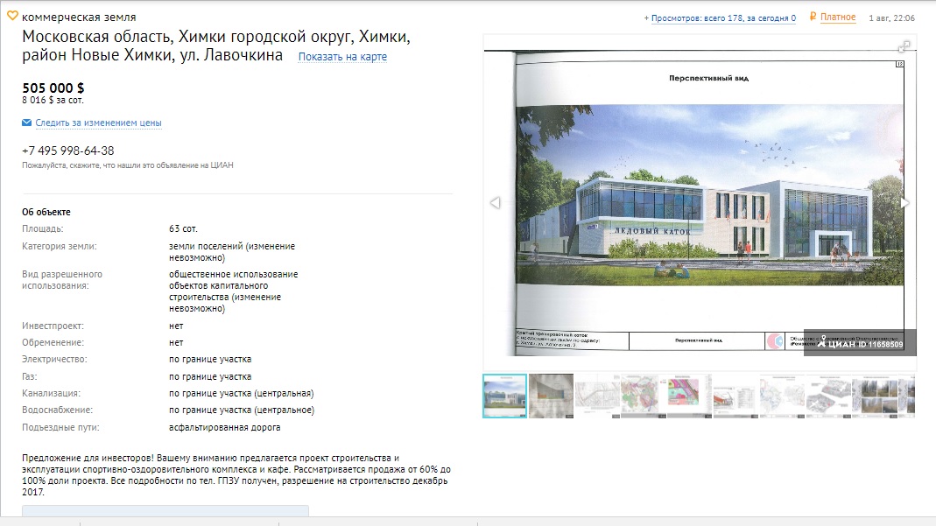The image size is (936, 526).
Task: Call phone number +7 495 998-64-38
Action: [x=68, y=151]
